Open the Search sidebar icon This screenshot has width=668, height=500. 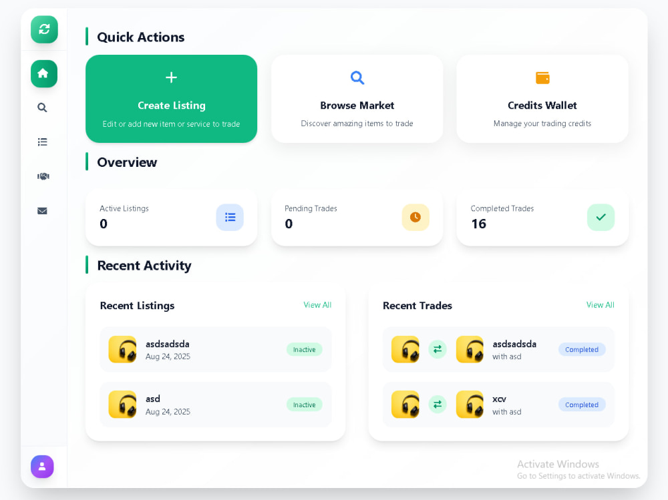[x=42, y=107]
